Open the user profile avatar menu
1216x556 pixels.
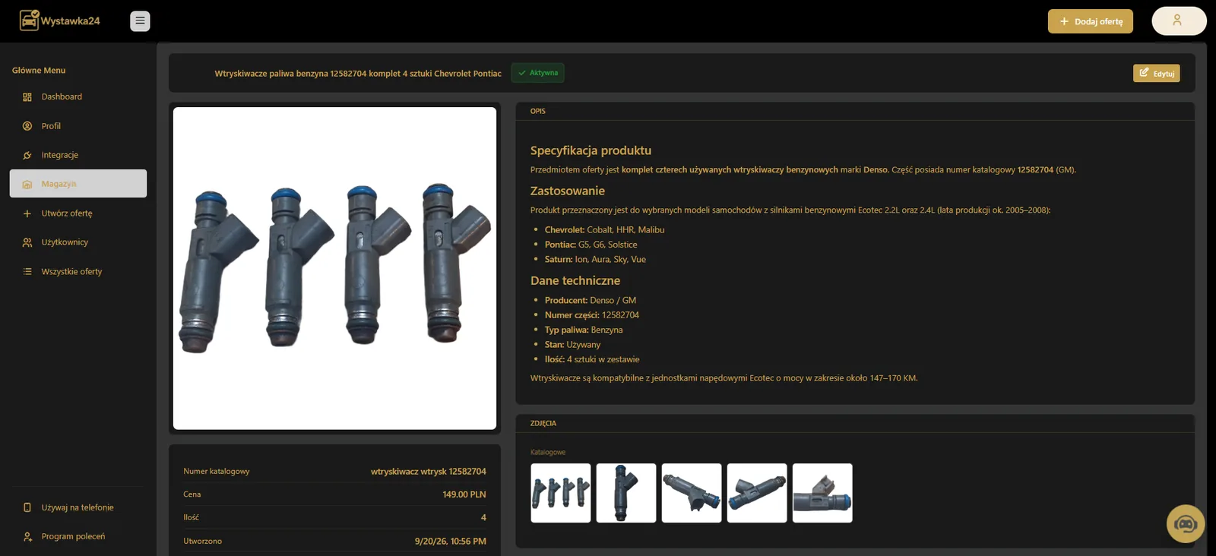[x=1179, y=21]
